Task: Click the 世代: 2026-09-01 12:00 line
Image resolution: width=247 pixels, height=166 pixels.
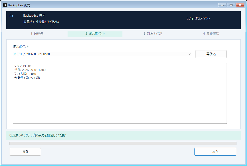Action: pyautogui.click(x=30, y=70)
